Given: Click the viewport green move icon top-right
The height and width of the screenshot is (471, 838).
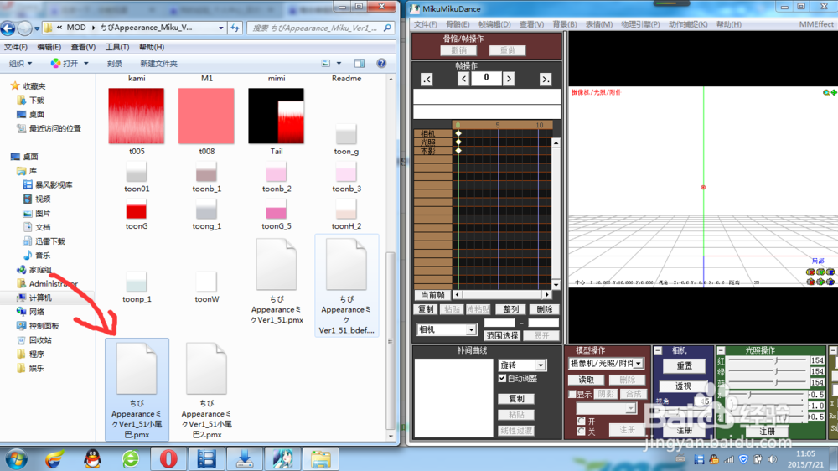Looking at the screenshot, I should point(834,92).
